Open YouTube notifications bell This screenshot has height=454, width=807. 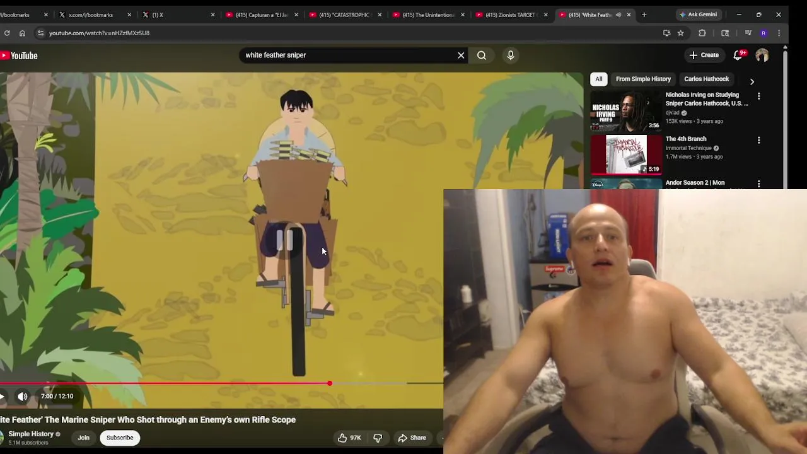point(738,55)
